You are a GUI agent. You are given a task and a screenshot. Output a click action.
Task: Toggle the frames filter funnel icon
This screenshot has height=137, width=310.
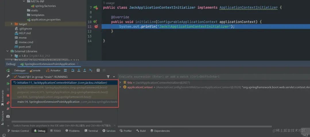pyautogui.click(x=108, y=77)
